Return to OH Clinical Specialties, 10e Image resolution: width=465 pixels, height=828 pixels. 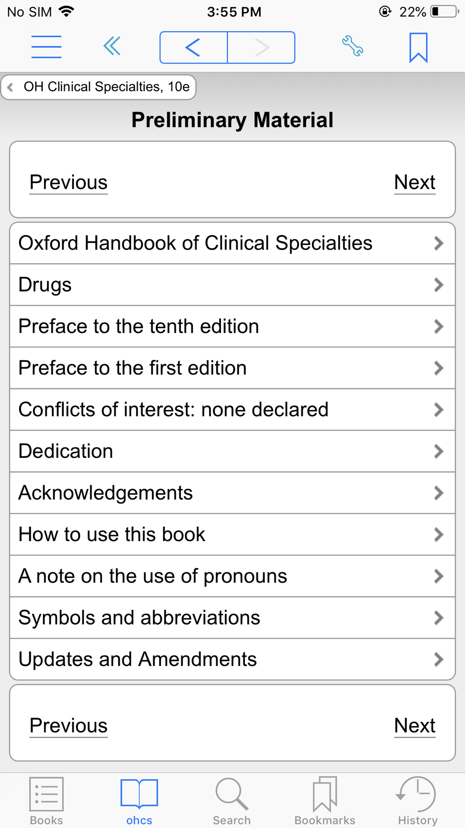[x=99, y=87]
